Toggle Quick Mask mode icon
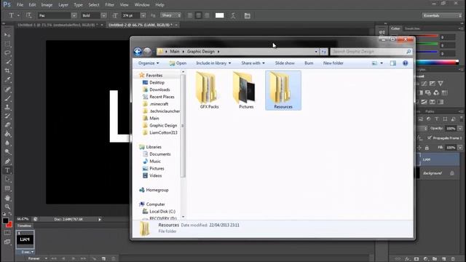 [7, 233]
